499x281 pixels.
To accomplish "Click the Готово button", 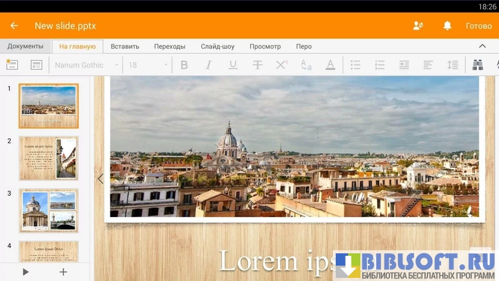I will [x=479, y=26].
